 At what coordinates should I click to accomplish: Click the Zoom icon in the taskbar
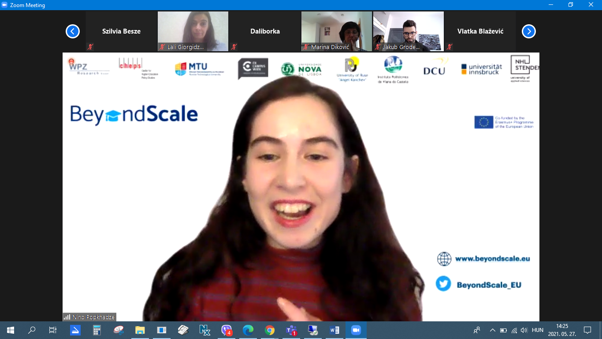point(356,330)
